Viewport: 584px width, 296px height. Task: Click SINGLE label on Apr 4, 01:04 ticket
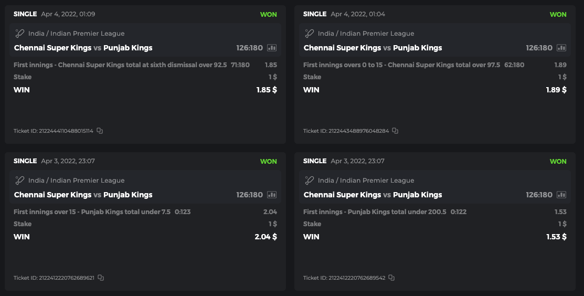click(315, 14)
